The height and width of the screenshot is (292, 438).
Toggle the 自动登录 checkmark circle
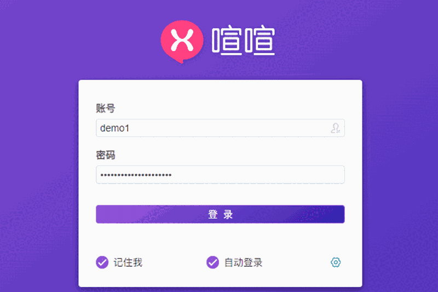[212, 262]
